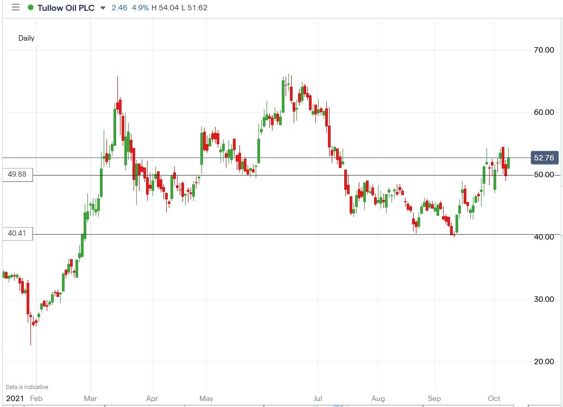Click the 49.88 price level label
563x407 pixels.
pos(17,175)
